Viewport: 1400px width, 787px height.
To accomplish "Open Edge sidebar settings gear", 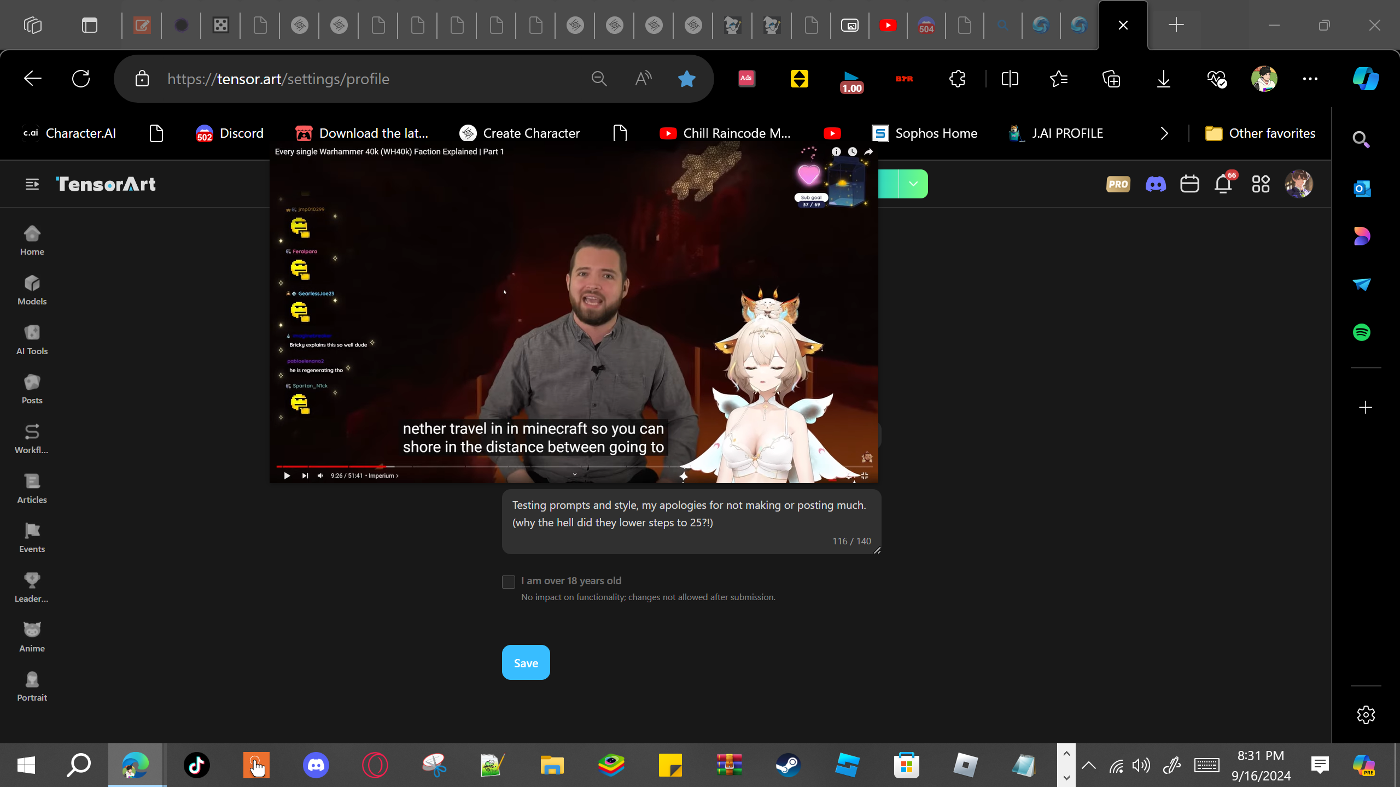I will pyautogui.click(x=1366, y=714).
